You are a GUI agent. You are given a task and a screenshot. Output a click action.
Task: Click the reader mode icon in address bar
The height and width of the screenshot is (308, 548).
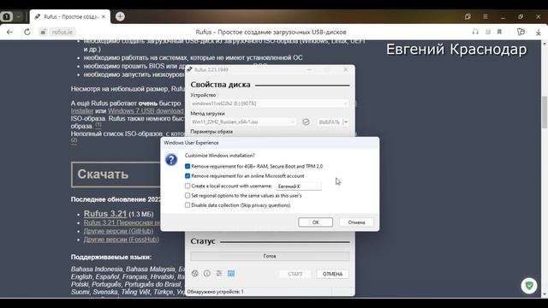tap(488, 32)
